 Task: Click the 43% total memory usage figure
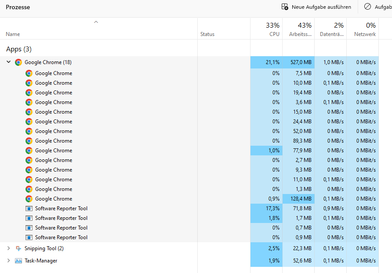click(305, 25)
